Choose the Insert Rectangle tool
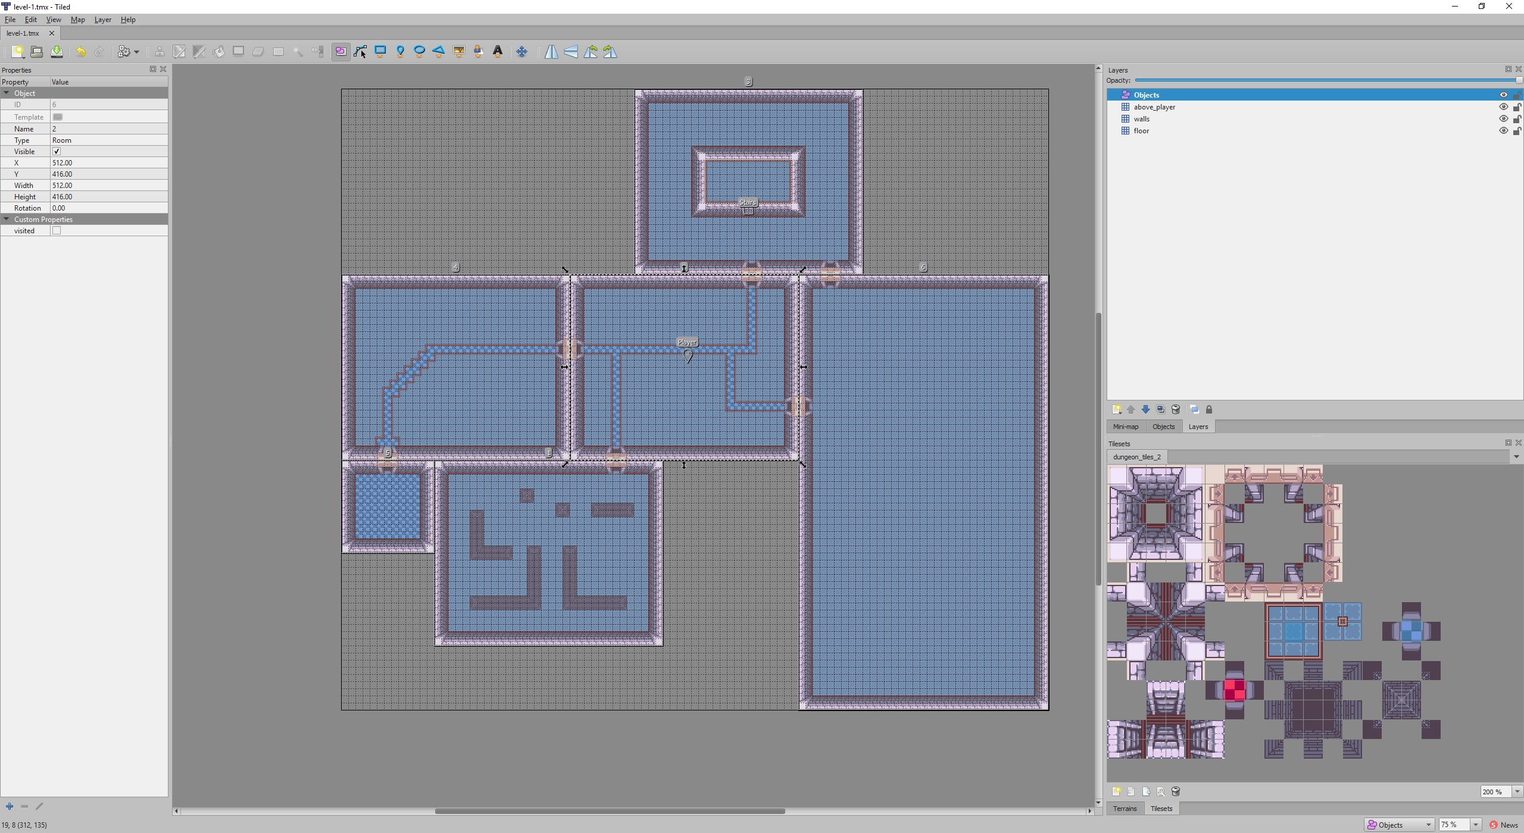The image size is (1524, 833). (380, 52)
